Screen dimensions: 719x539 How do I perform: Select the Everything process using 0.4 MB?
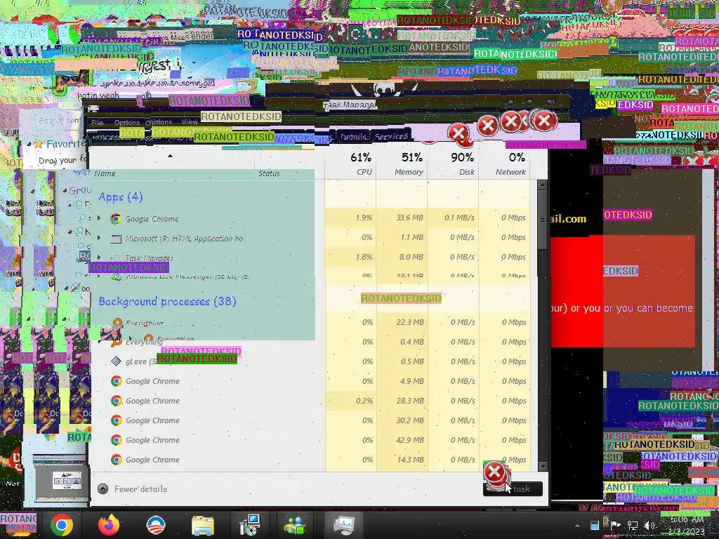[310, 342]
